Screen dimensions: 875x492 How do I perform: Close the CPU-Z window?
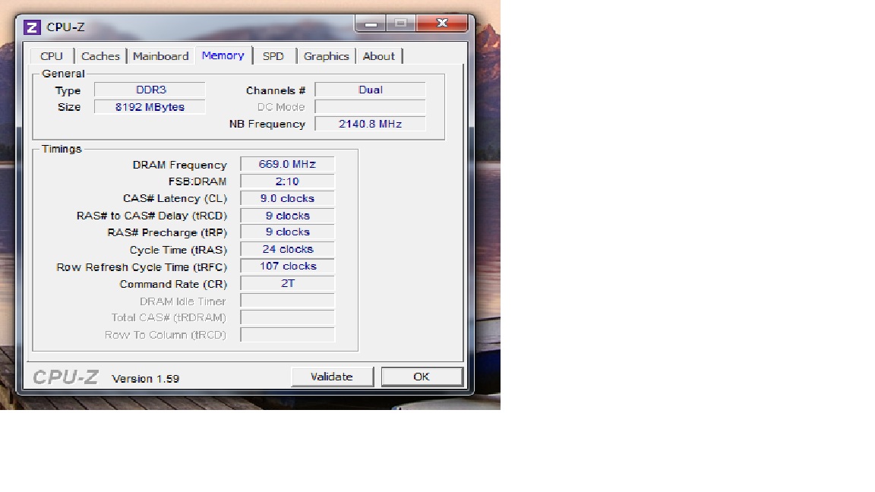point(442,24)
